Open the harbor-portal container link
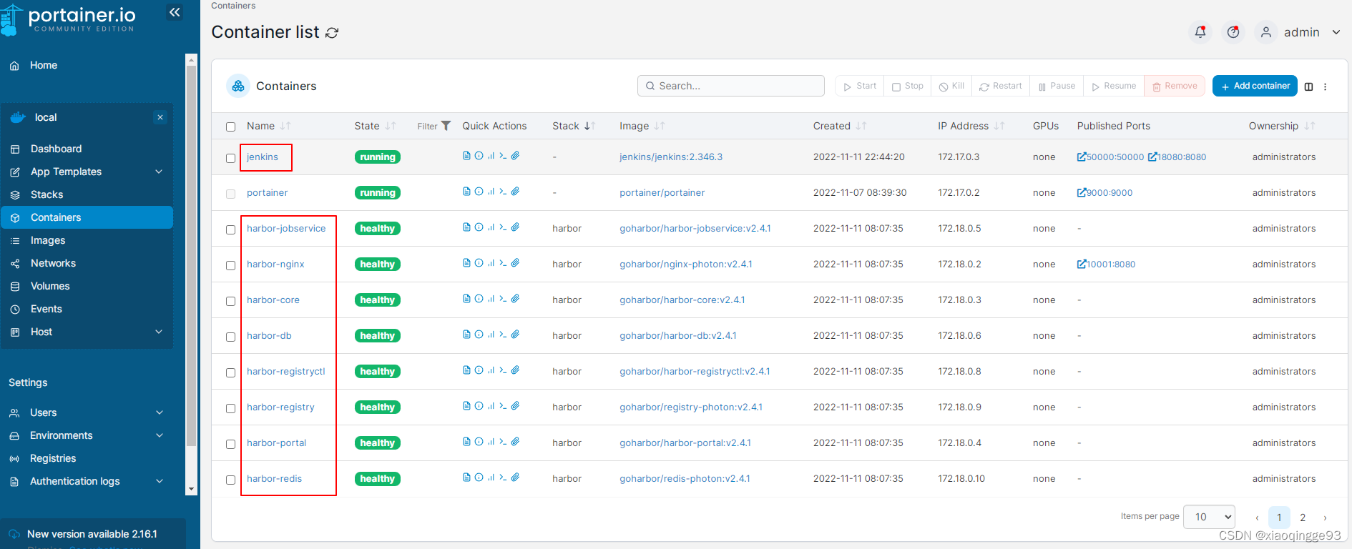The width and height of the screenshot is (1352, 549). click(276, 442)
